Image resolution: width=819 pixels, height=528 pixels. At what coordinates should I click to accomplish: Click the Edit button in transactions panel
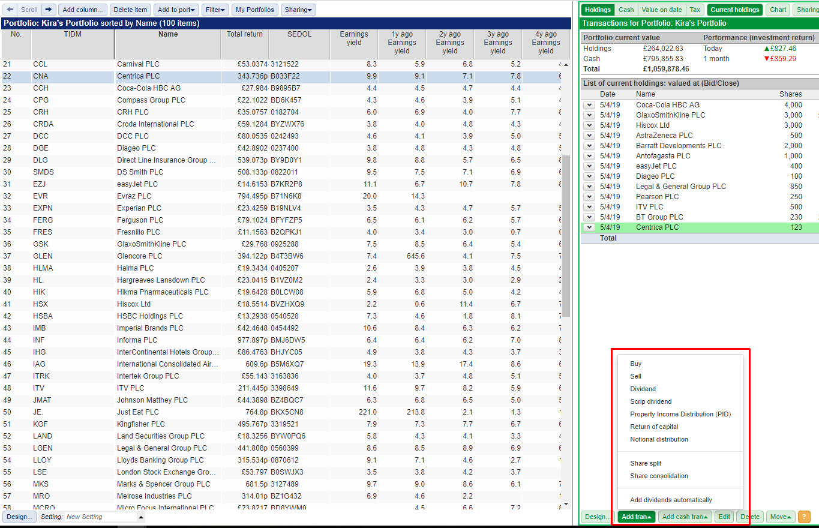[724, 517]
